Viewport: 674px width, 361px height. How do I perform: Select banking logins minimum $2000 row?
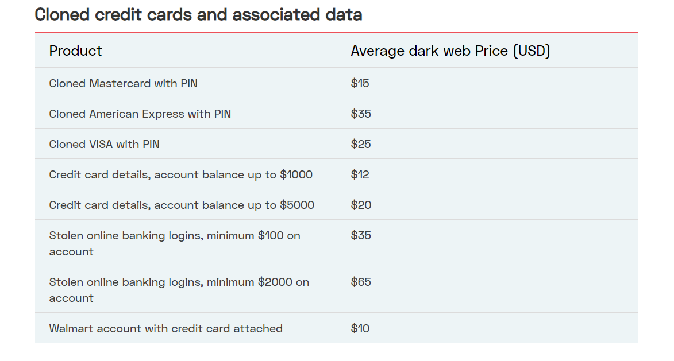[x=337, y=290]
